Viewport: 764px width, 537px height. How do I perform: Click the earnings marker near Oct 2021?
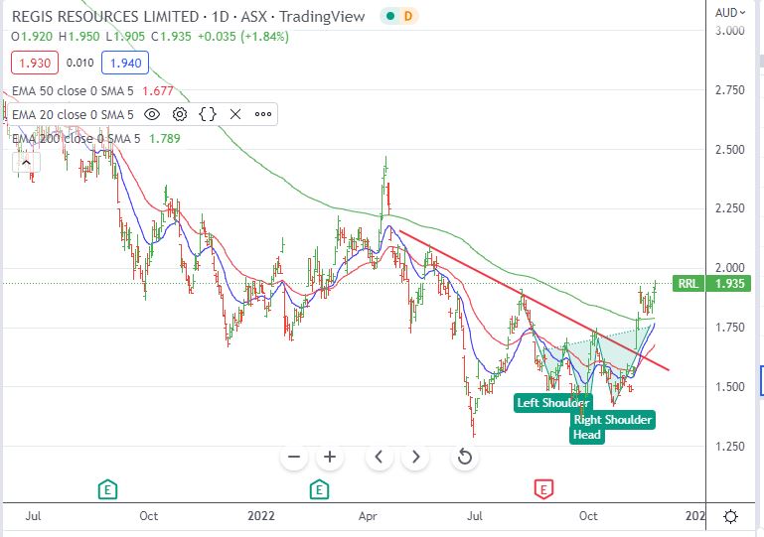point(107,488)
